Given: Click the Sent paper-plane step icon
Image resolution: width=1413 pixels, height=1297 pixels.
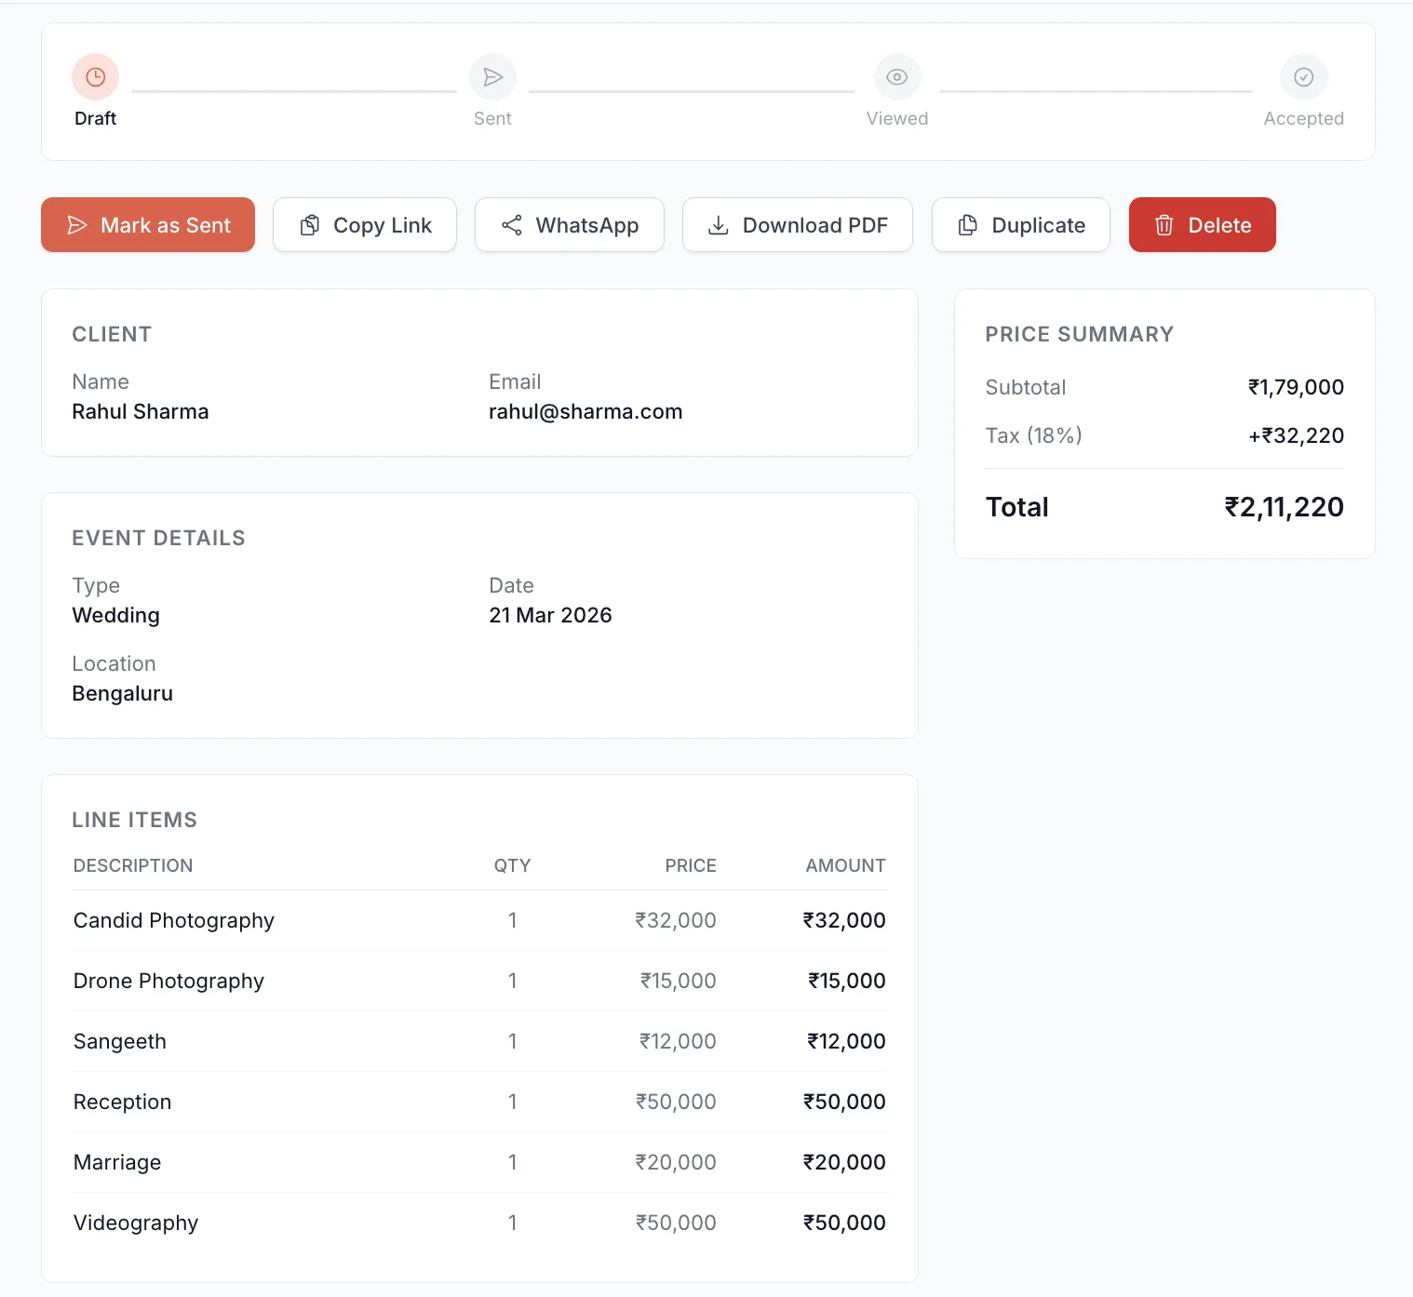Looking at the screenshot, I should (492, 77).
